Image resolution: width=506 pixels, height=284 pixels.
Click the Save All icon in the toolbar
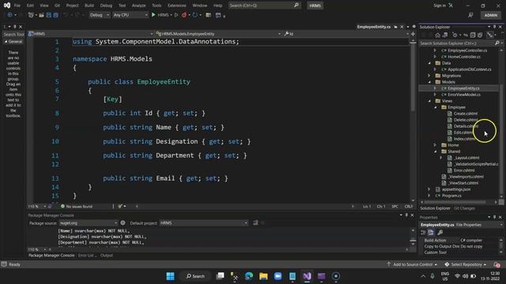[56, 15]
